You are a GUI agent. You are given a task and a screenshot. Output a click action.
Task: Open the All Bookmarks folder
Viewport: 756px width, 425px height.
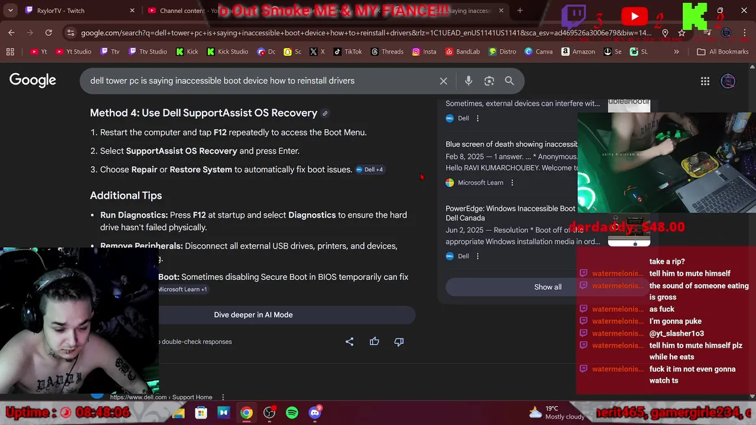(x=722, y=52)
